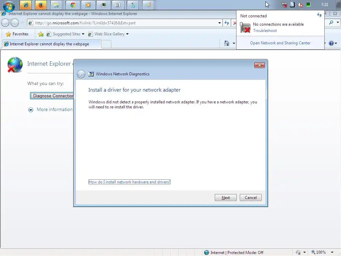The height and width of the screenshot is (256, 341).
Task: Open recent pages dropdown beside Forward
Action: click(22, 23)
